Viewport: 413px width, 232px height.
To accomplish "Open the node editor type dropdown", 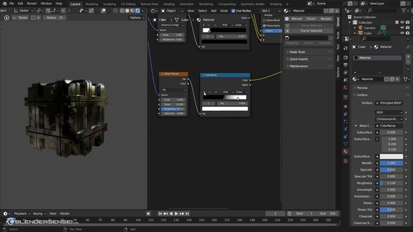I will coord(154,11).
